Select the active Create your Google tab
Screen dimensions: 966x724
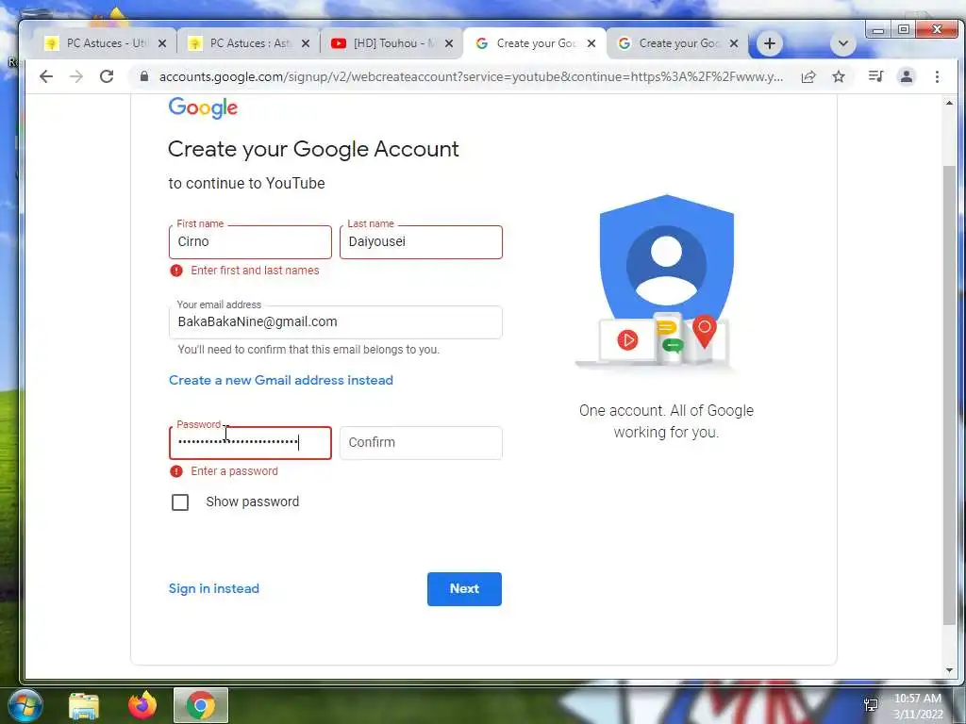pos(534,43)
